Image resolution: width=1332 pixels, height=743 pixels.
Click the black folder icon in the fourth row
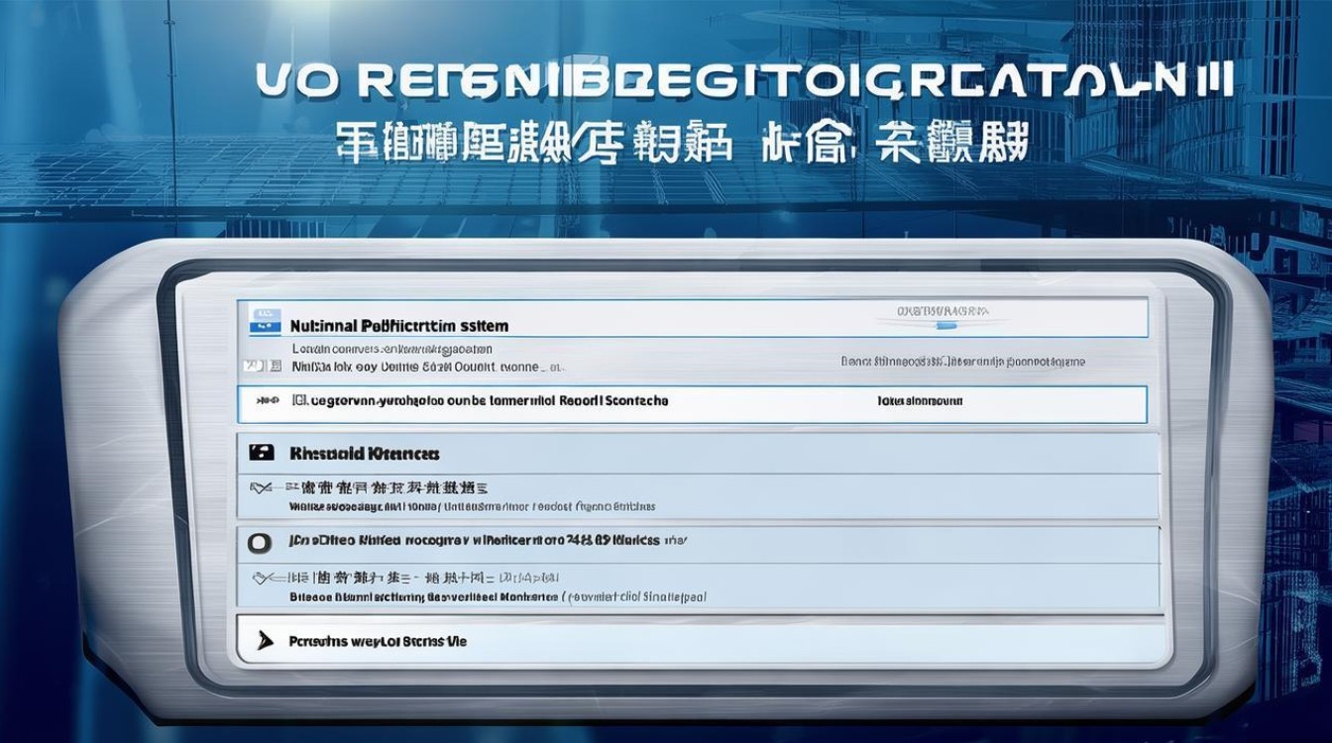[262, 453]
